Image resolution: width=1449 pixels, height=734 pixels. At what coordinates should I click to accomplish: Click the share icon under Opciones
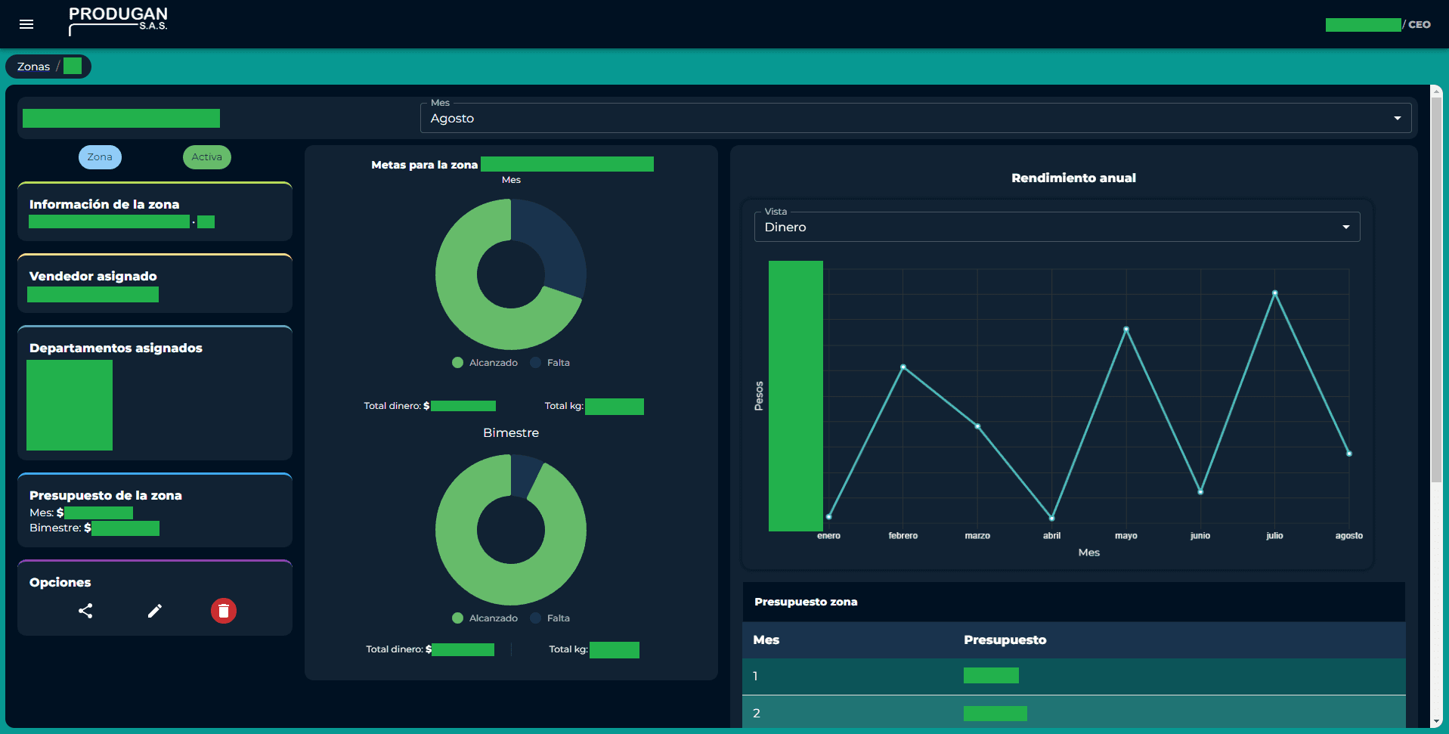coord(85,611)
